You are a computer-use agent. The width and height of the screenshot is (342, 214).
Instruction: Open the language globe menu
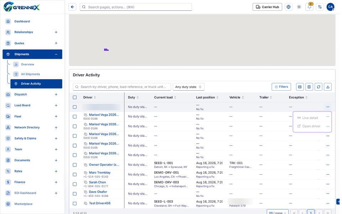[288, 7]
